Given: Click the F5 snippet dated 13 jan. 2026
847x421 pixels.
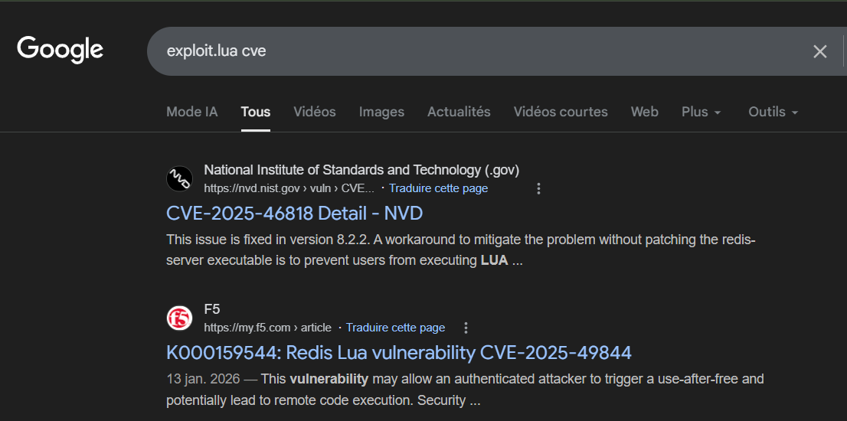Looking at the screenshot, I should click(465, 389).
